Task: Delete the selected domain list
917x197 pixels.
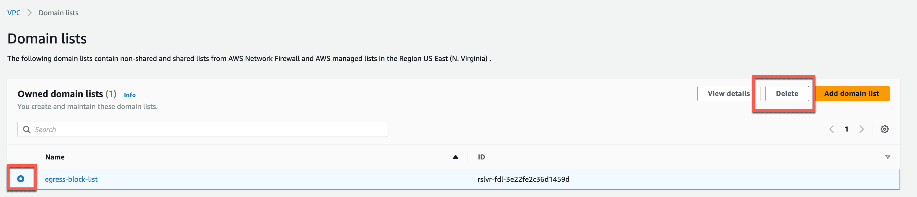Action: coord(787,94)
